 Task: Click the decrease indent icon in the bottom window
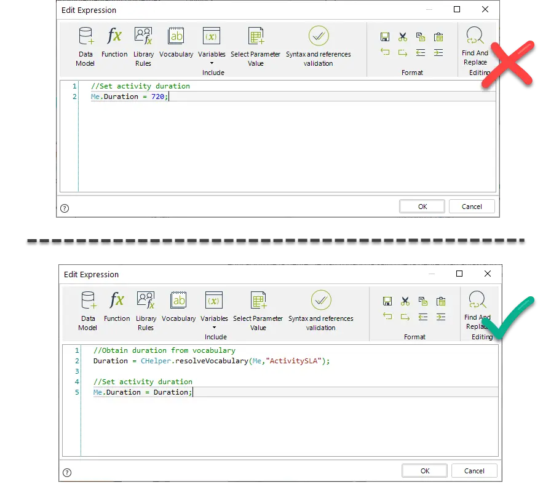pos(422,317)
